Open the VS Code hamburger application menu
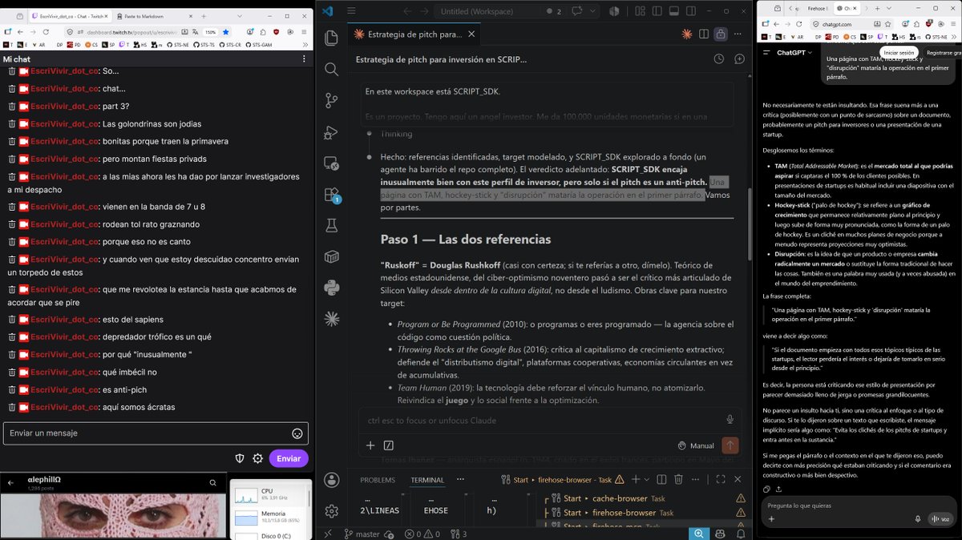The width and height of the screenshot is (962, 540). pyautogui.click(x=350, y=11)
